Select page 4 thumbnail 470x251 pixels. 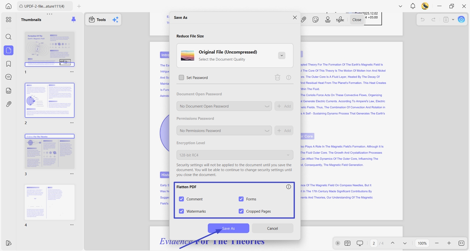click(50, 202)
